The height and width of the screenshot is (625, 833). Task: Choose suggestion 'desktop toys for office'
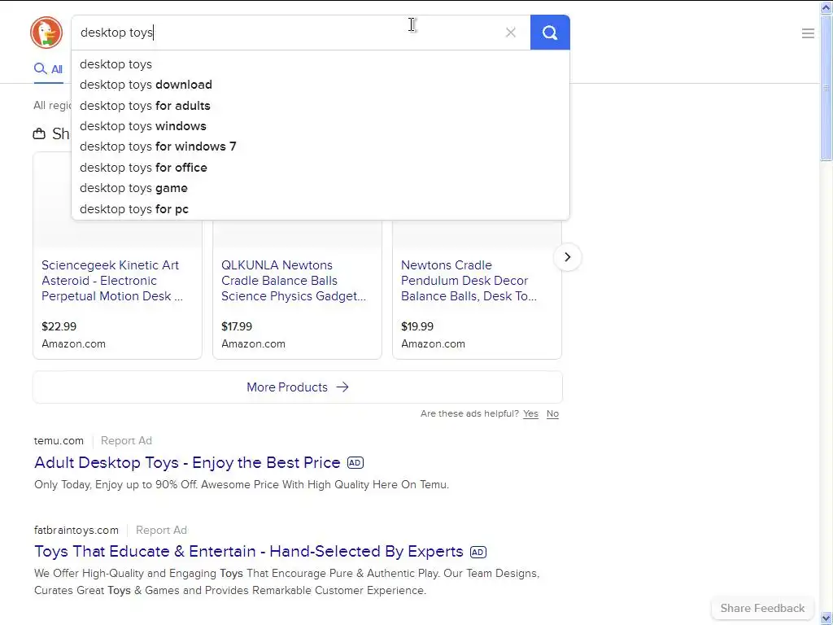[x=321, y=168]
